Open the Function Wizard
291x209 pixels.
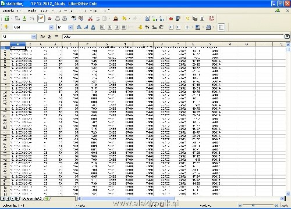[42, 37]
